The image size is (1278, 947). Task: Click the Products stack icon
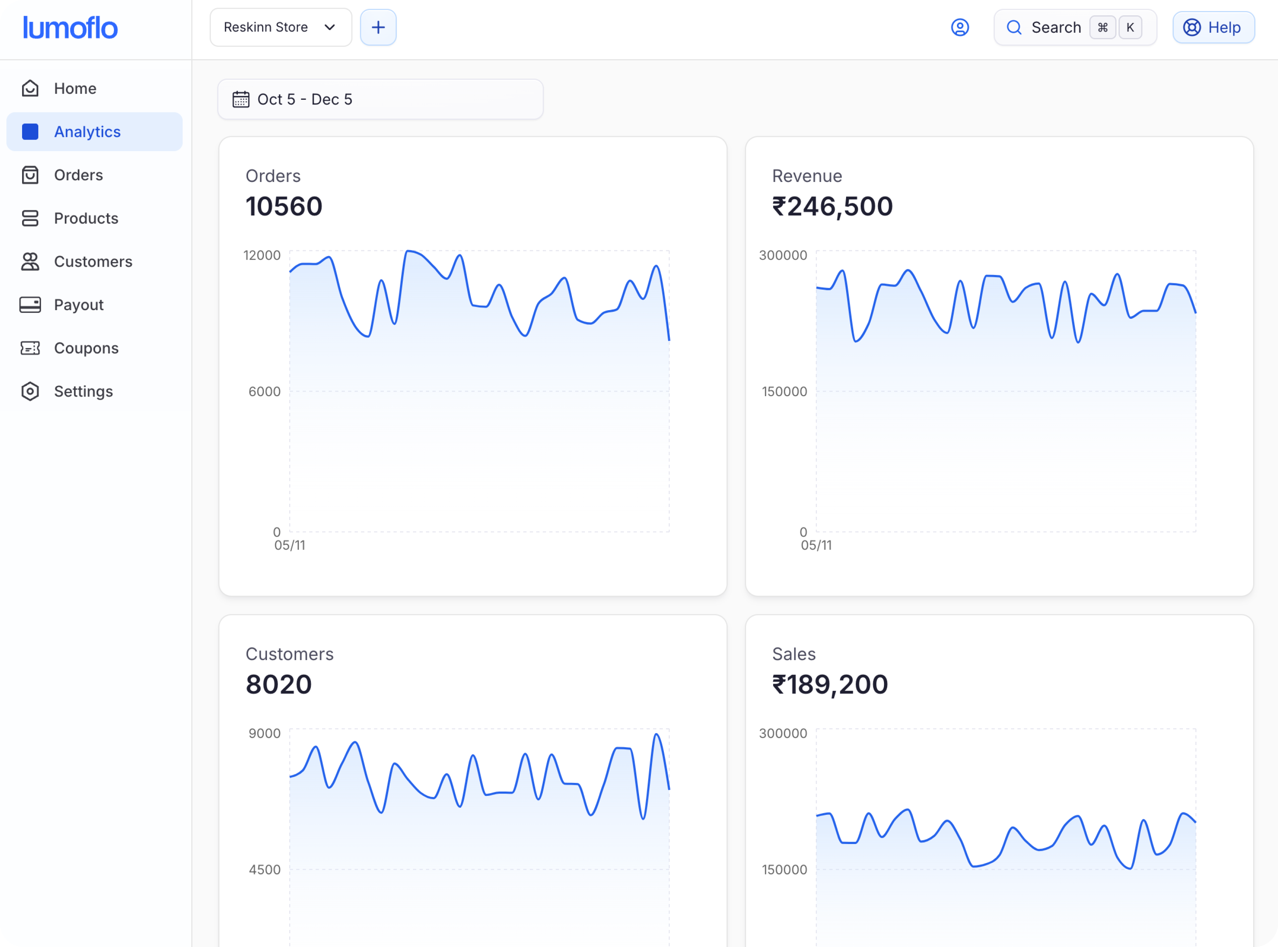[30, 219]
